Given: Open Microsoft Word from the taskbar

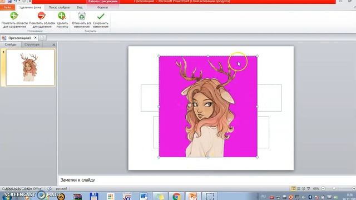Looking at the screenshot, I should coord(144,196).
